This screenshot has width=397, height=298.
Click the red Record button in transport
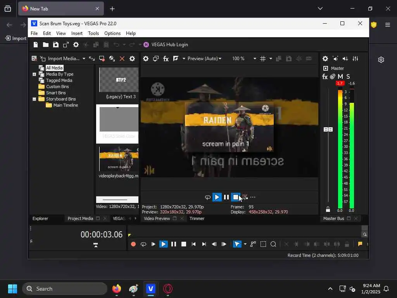tap(133, 244)
